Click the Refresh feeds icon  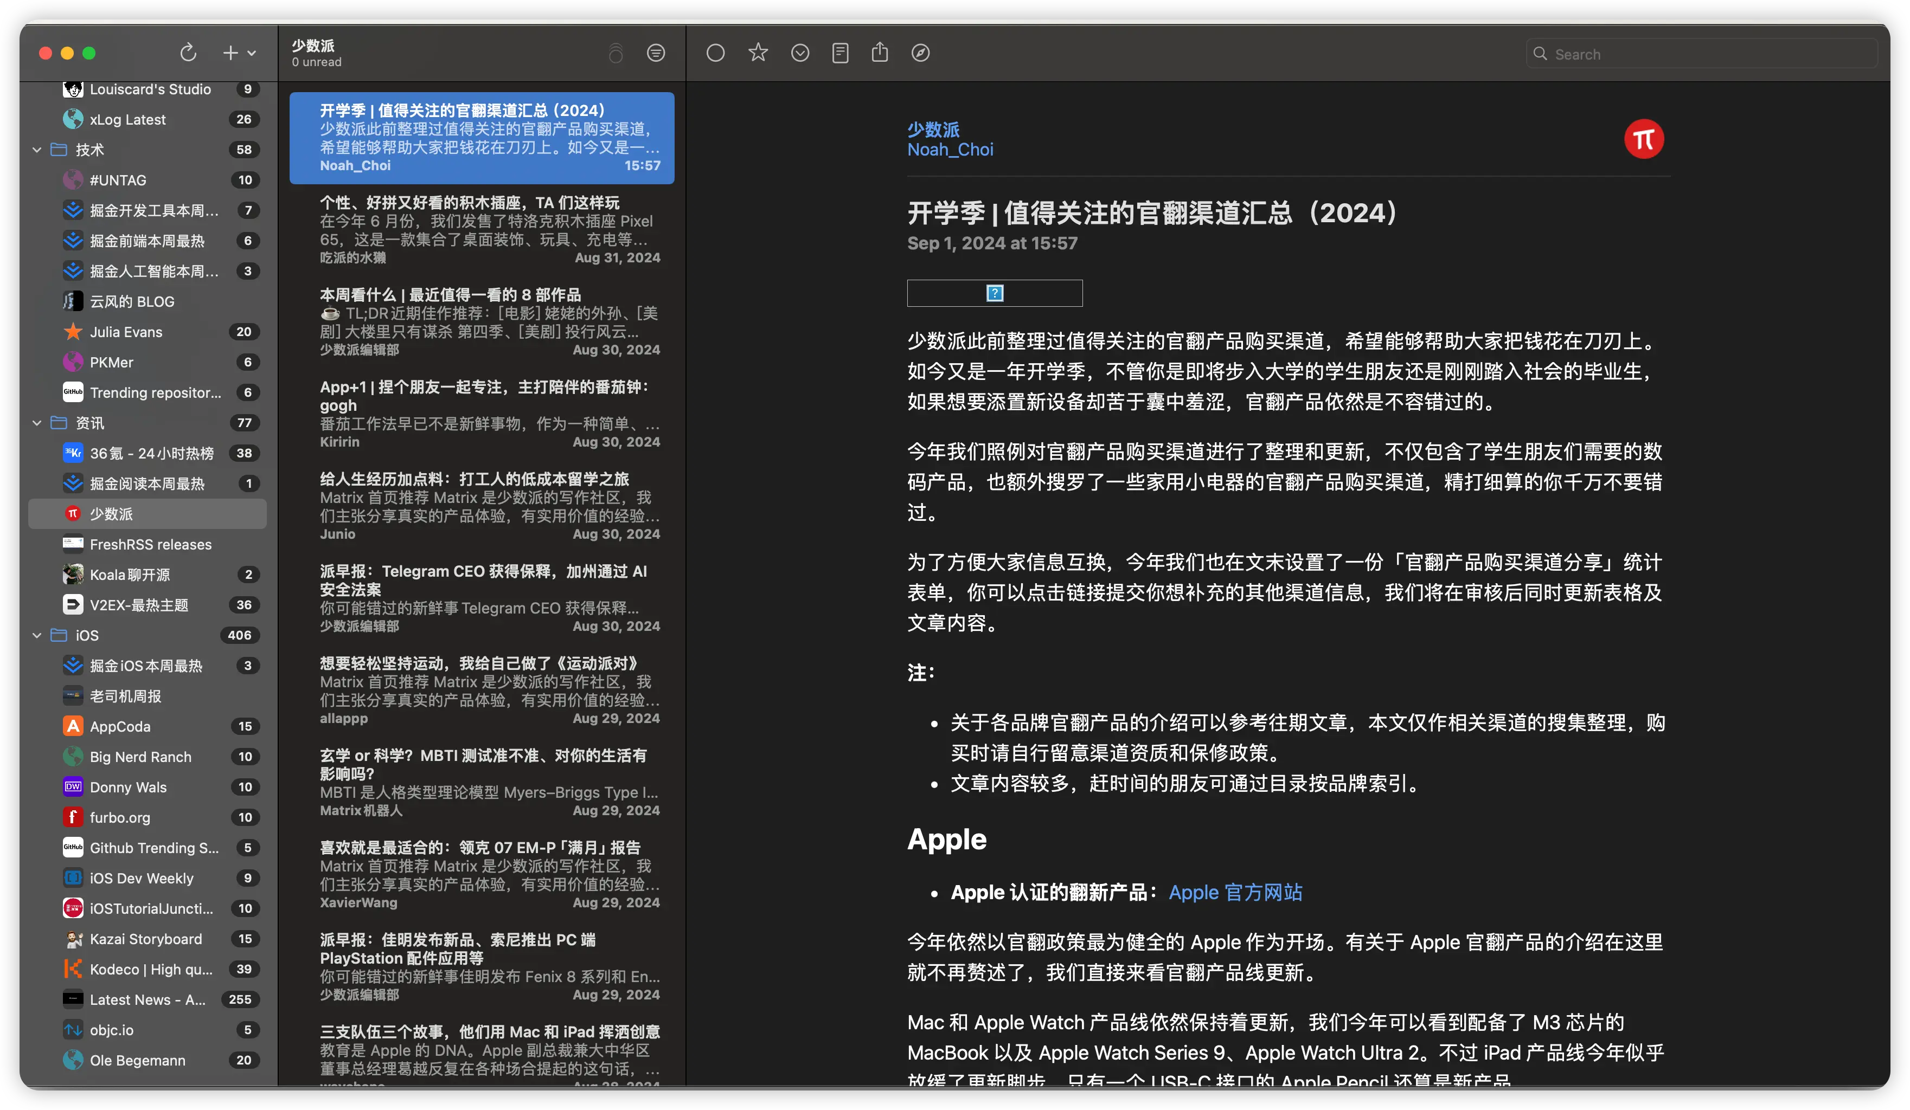click(x=188, y=52)
